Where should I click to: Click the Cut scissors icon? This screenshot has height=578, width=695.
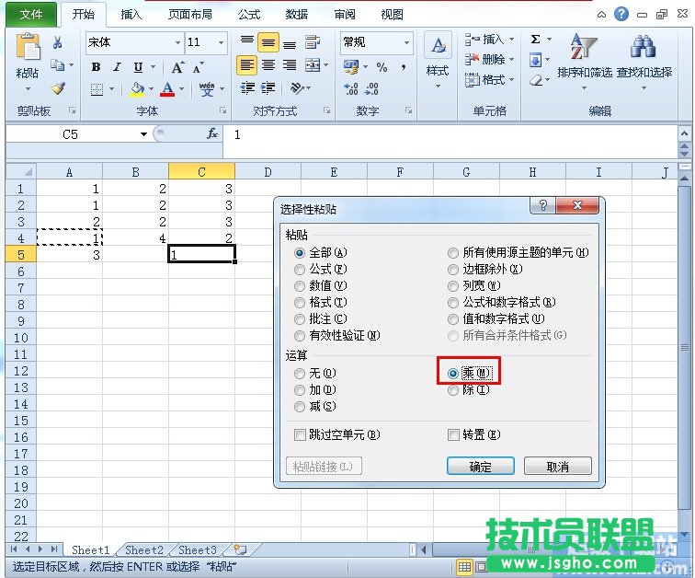tap(57, 42)
